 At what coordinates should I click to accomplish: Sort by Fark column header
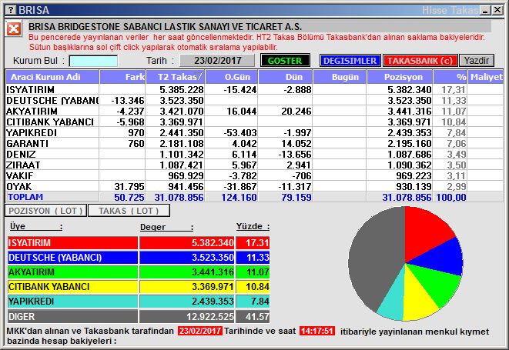[122, 77]
